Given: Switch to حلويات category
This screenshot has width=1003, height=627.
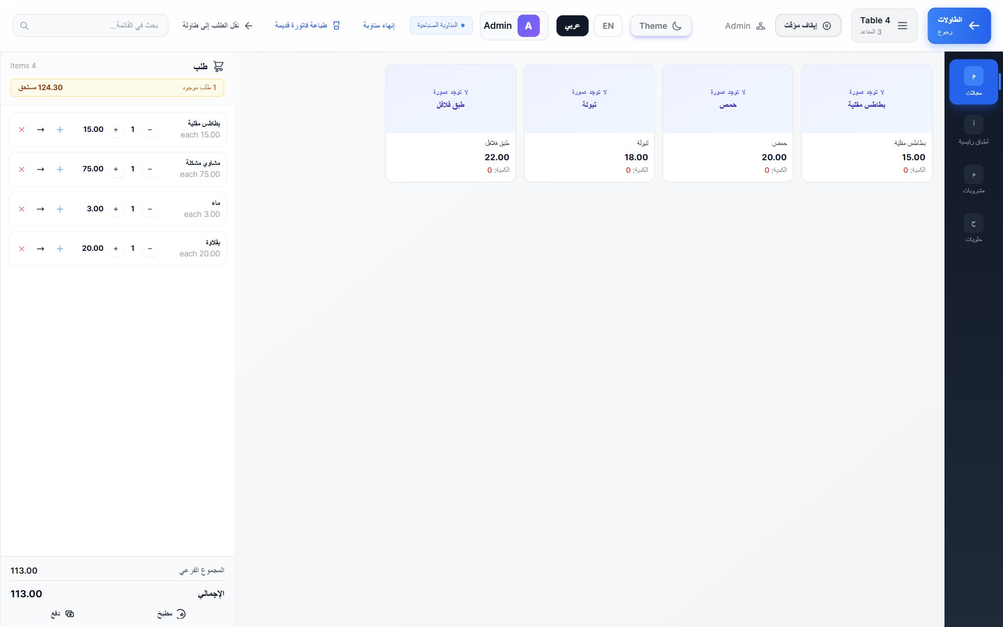Looking at the screenshot, I should point(973,228).
